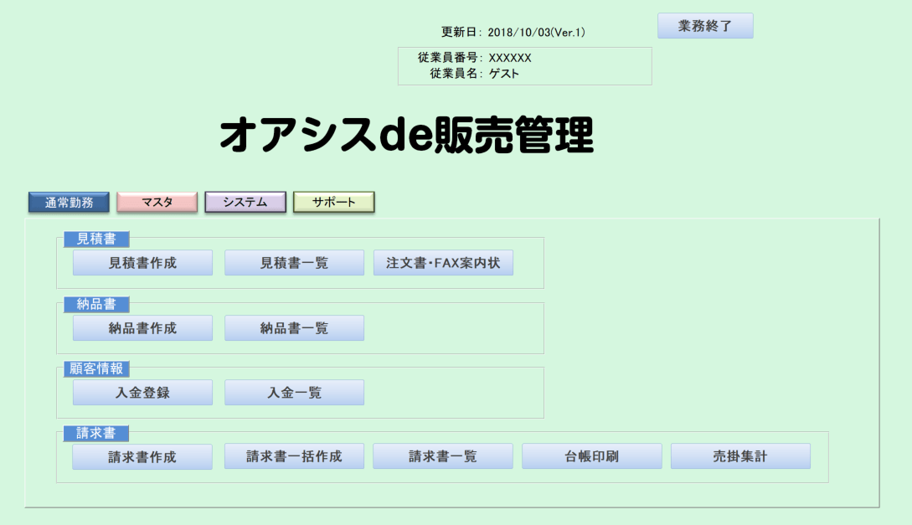
Task: Click the 見積書 section label
Action: click(x=96, y=239)
